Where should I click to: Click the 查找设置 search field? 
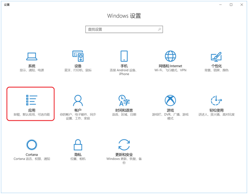(x=124, y=29)
